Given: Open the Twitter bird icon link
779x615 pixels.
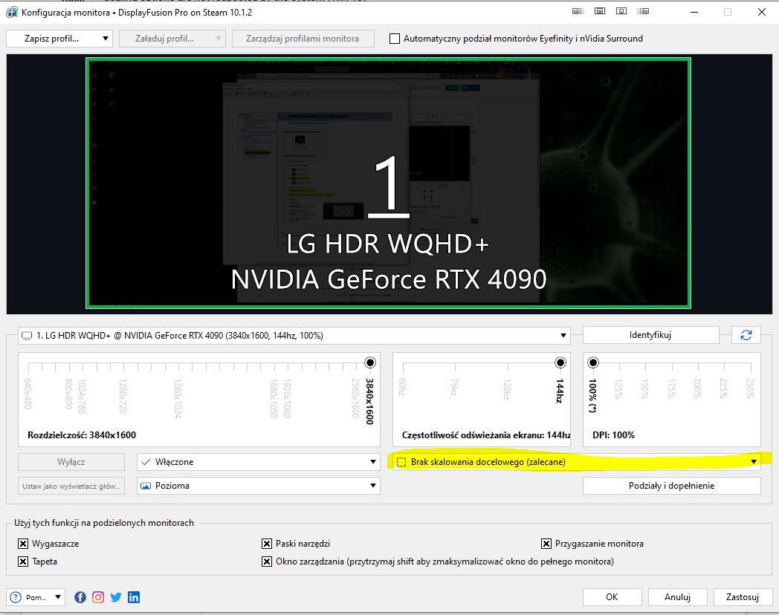Looking at the screenshot, I should point(116,597).
